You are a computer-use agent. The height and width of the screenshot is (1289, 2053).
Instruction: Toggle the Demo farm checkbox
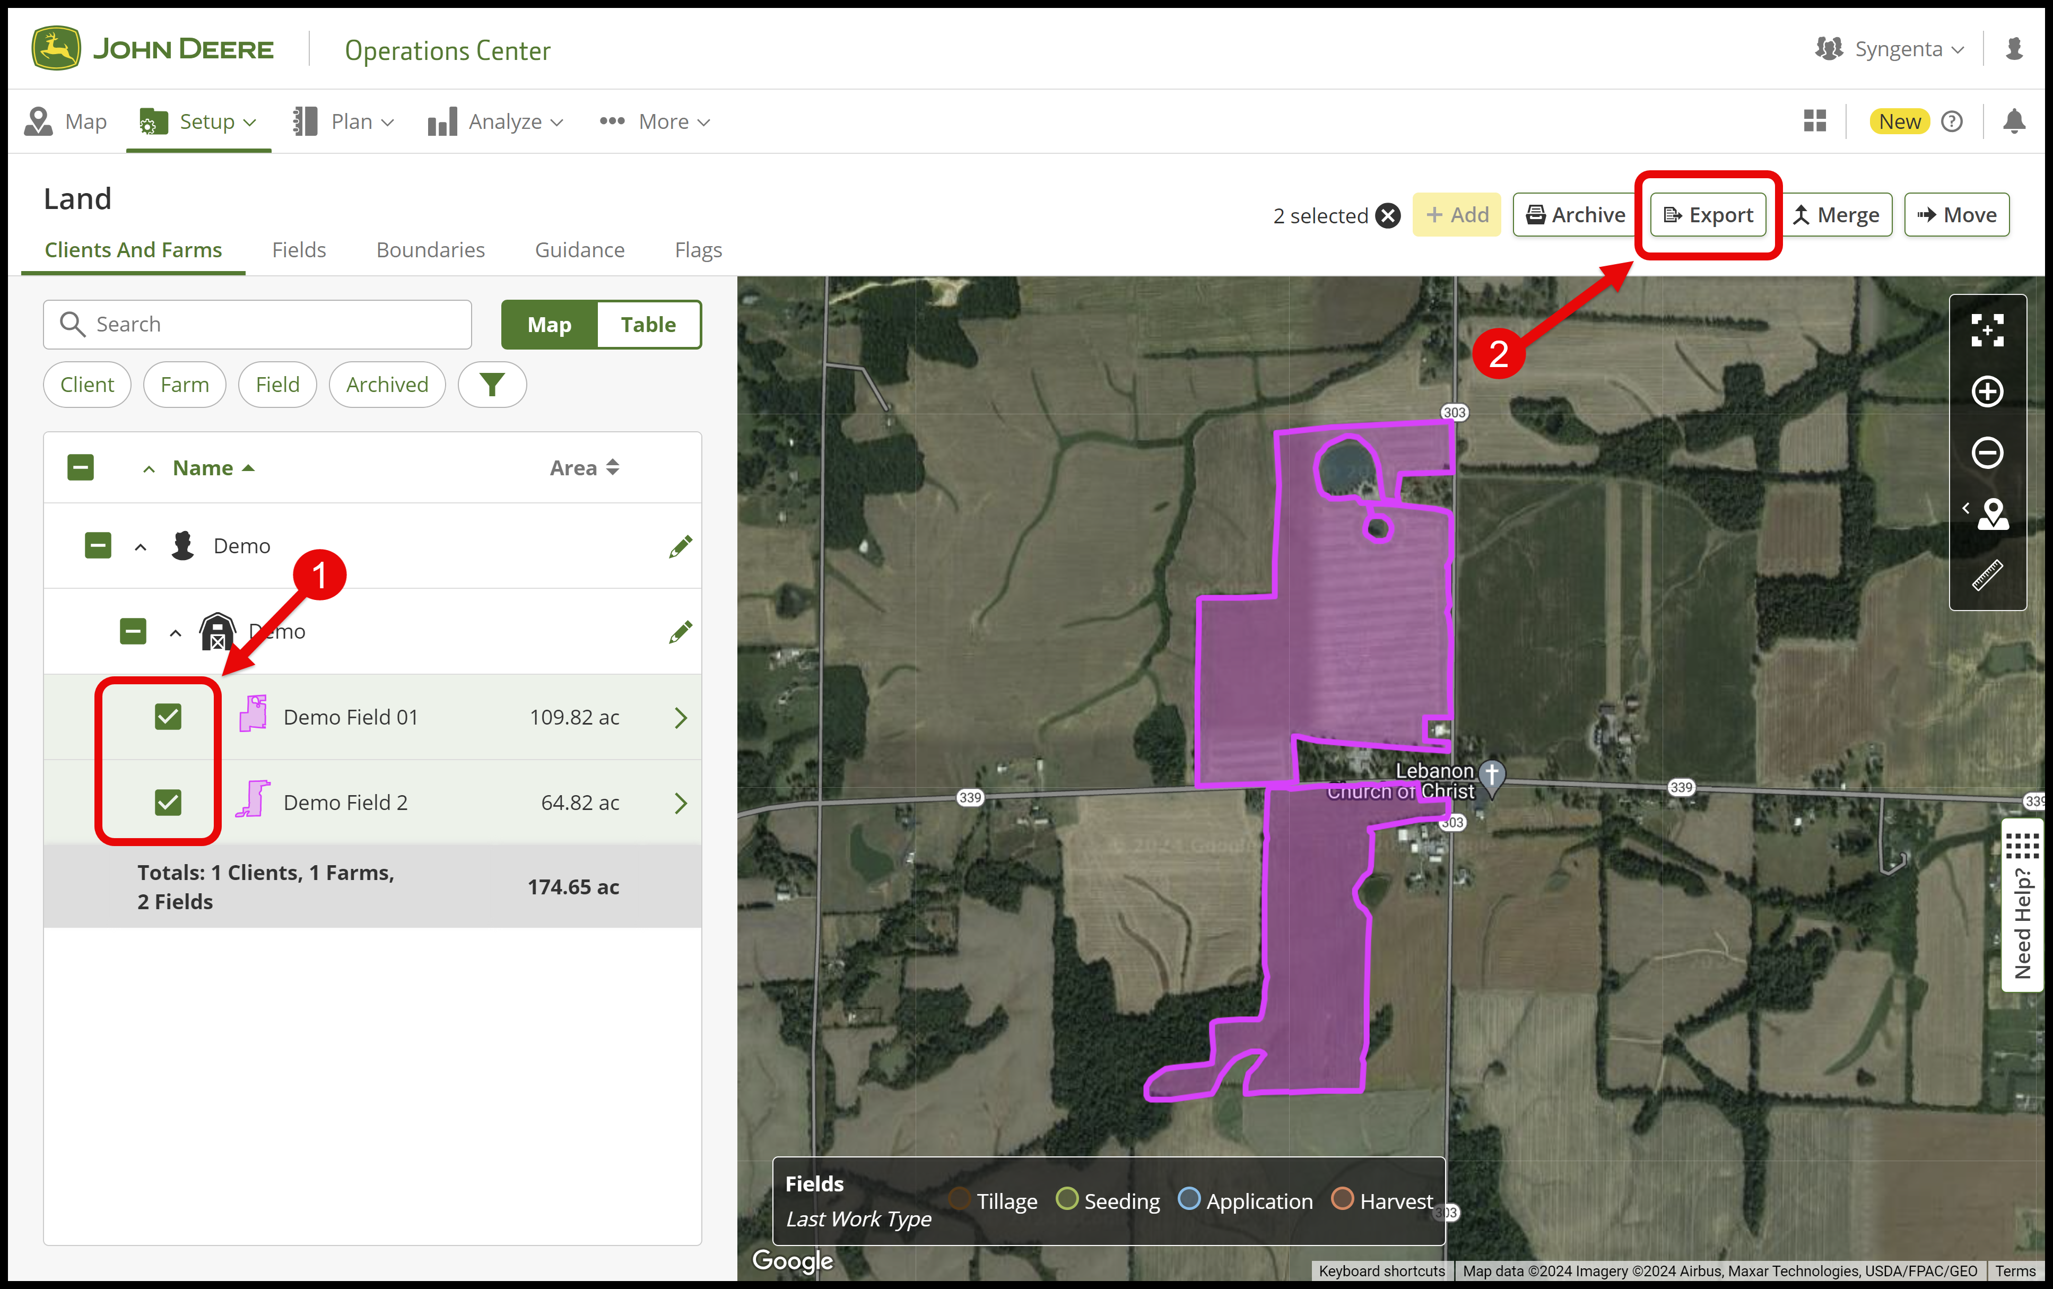[x=133, y=632]
